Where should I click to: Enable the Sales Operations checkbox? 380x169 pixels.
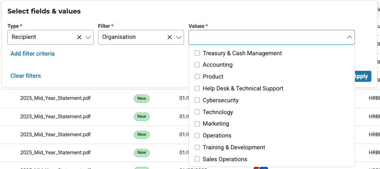pos(197,159)
